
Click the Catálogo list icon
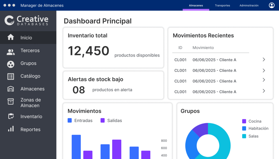pos(11,77)
